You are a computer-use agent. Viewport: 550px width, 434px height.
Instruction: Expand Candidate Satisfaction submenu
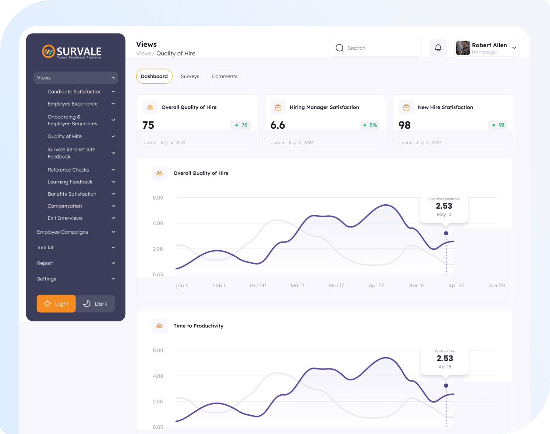113,92
